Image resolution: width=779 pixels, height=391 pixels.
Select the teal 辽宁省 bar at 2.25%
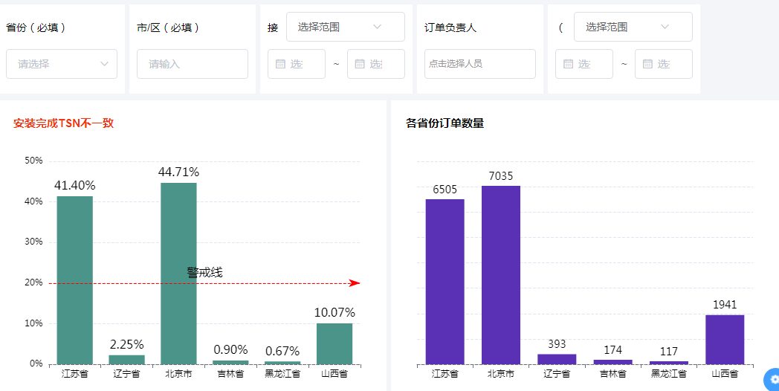[x=126, y=360]
